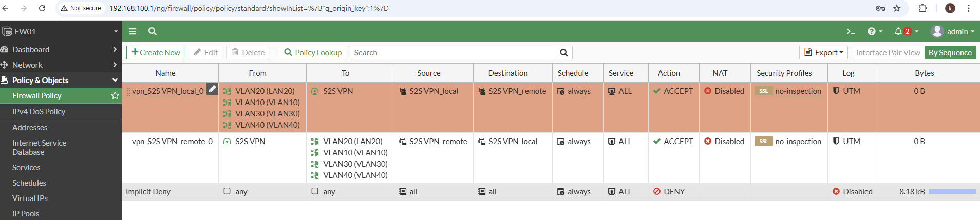Open the FW01 device dropdown

pos(61,31)
